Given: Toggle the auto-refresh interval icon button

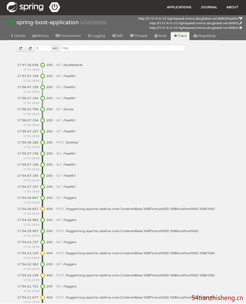Looking at the screenshot, I should point(30,48).
